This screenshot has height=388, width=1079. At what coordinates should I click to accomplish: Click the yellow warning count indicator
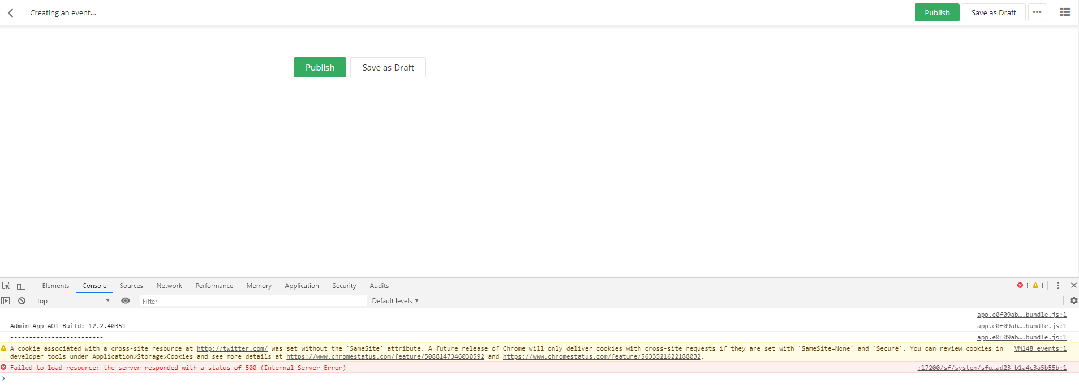coord(1038,286)
